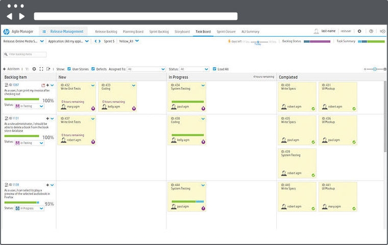The height and width of the screenshot is (245, 388).
Task: Open dropdown arrow on task ID 434 card
Action: click(x=203, y=85)
